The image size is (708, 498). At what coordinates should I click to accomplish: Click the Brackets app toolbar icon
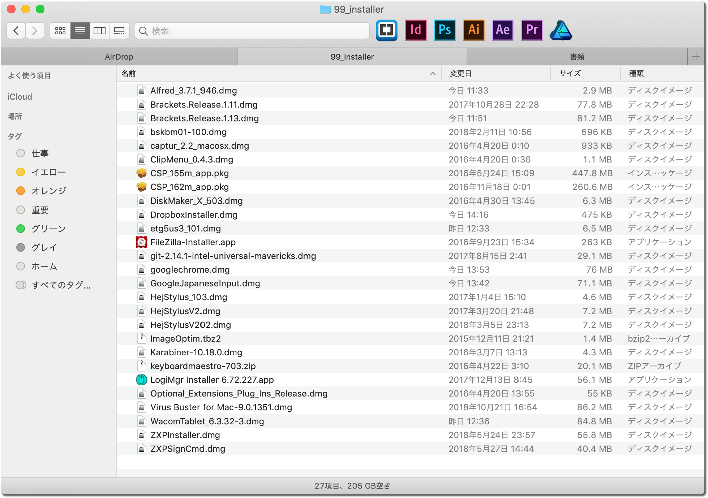point(386,30)
